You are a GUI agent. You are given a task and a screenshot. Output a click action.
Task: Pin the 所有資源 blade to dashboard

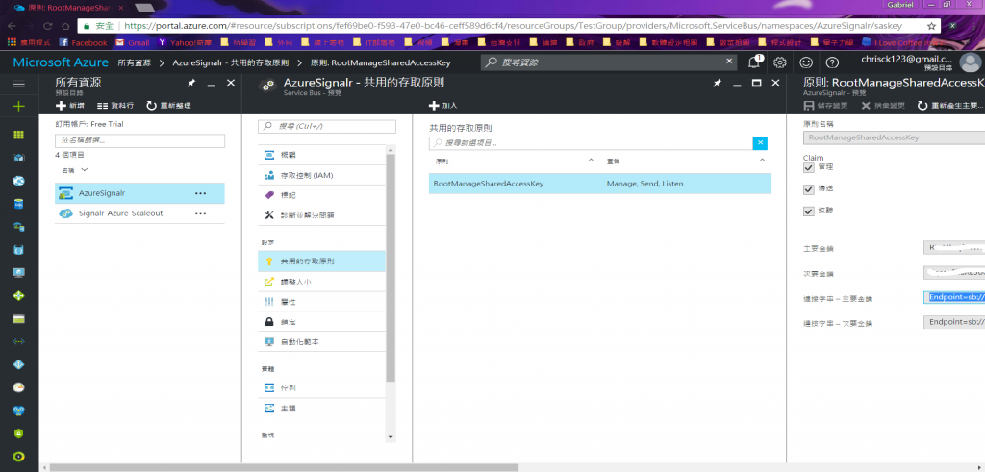[191, 83]
